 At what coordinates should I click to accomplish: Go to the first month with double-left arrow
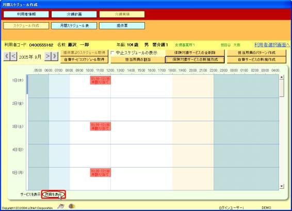pyautogui.click(x=7, y=56)
